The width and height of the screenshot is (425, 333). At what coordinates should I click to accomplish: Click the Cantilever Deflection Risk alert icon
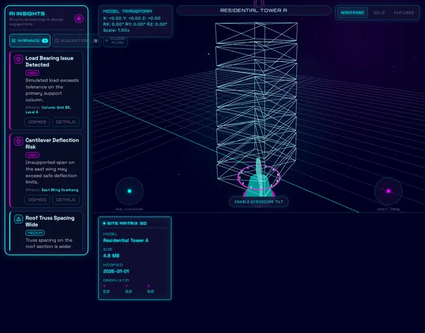(x=19, y=141)
